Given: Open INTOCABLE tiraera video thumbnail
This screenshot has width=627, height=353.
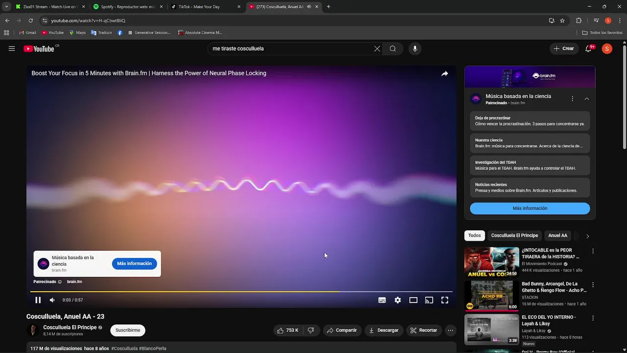Looking at the screenshot, I should pos(491,262).
